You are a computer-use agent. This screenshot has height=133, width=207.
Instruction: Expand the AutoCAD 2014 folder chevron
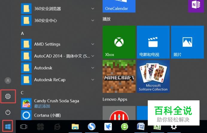(93, 56)
